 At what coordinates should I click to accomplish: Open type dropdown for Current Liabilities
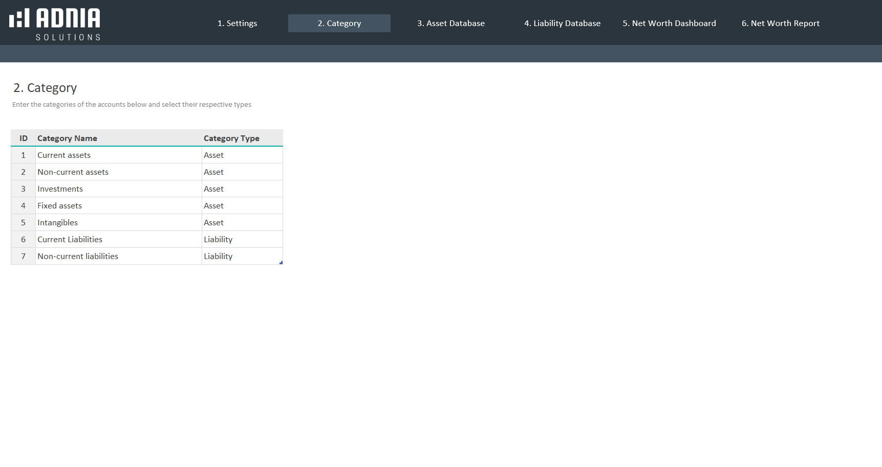(x=242, y=240)
